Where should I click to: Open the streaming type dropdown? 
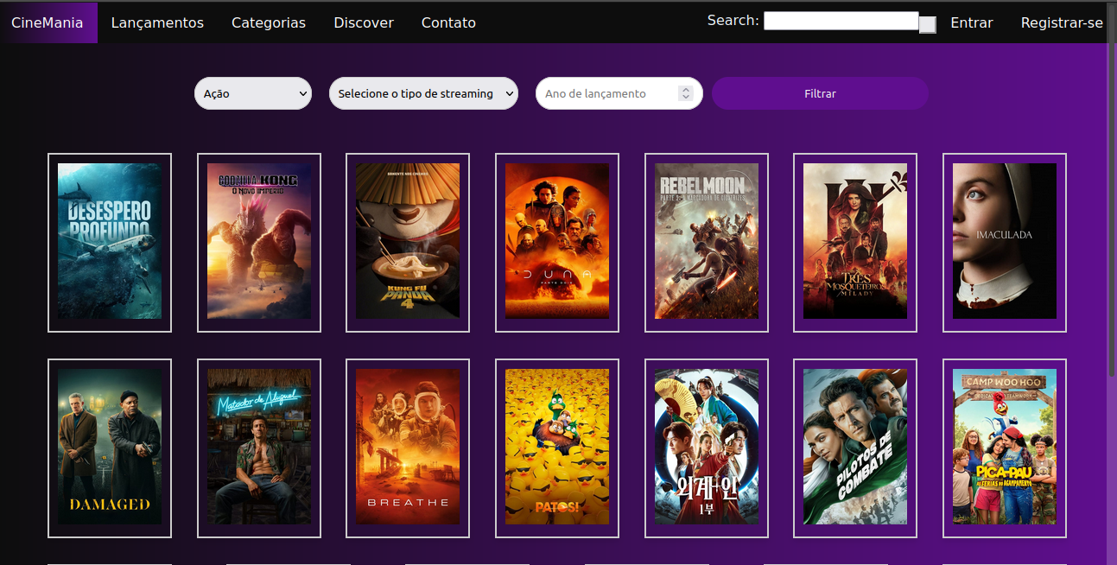pos(423,93)
